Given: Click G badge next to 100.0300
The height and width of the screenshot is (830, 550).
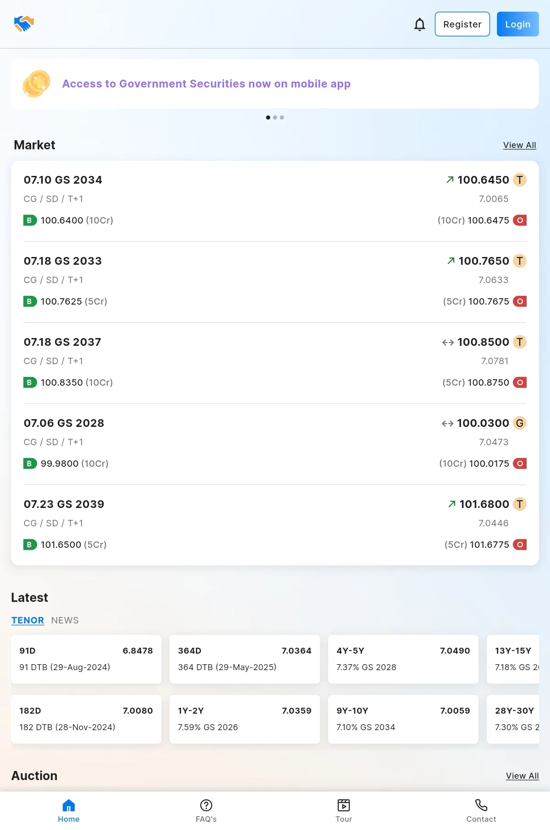Looking at the screenshot, I should [x=520, y=423].
